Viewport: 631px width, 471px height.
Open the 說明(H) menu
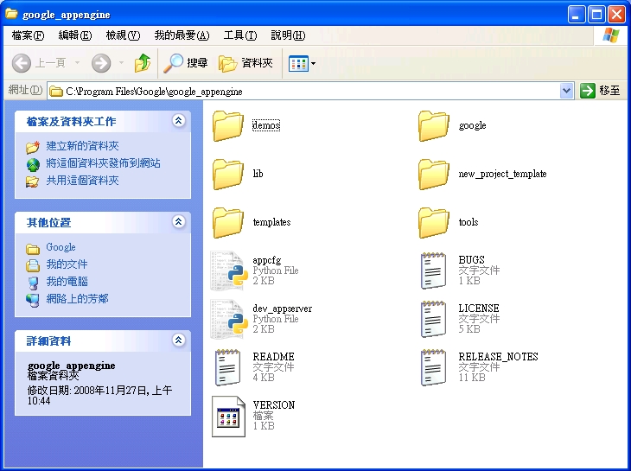pos(288,35)
